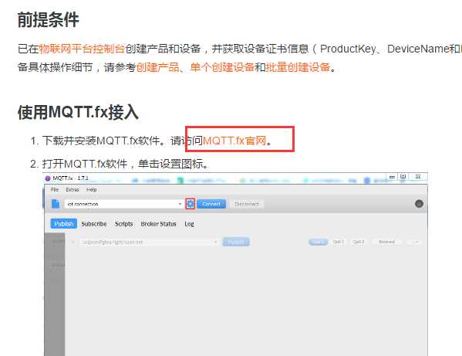Click step 2 text 打开MQTT.fx软件
Viewport: 462px width, 356px height.
pyautogui.click(x=85, y=164)
